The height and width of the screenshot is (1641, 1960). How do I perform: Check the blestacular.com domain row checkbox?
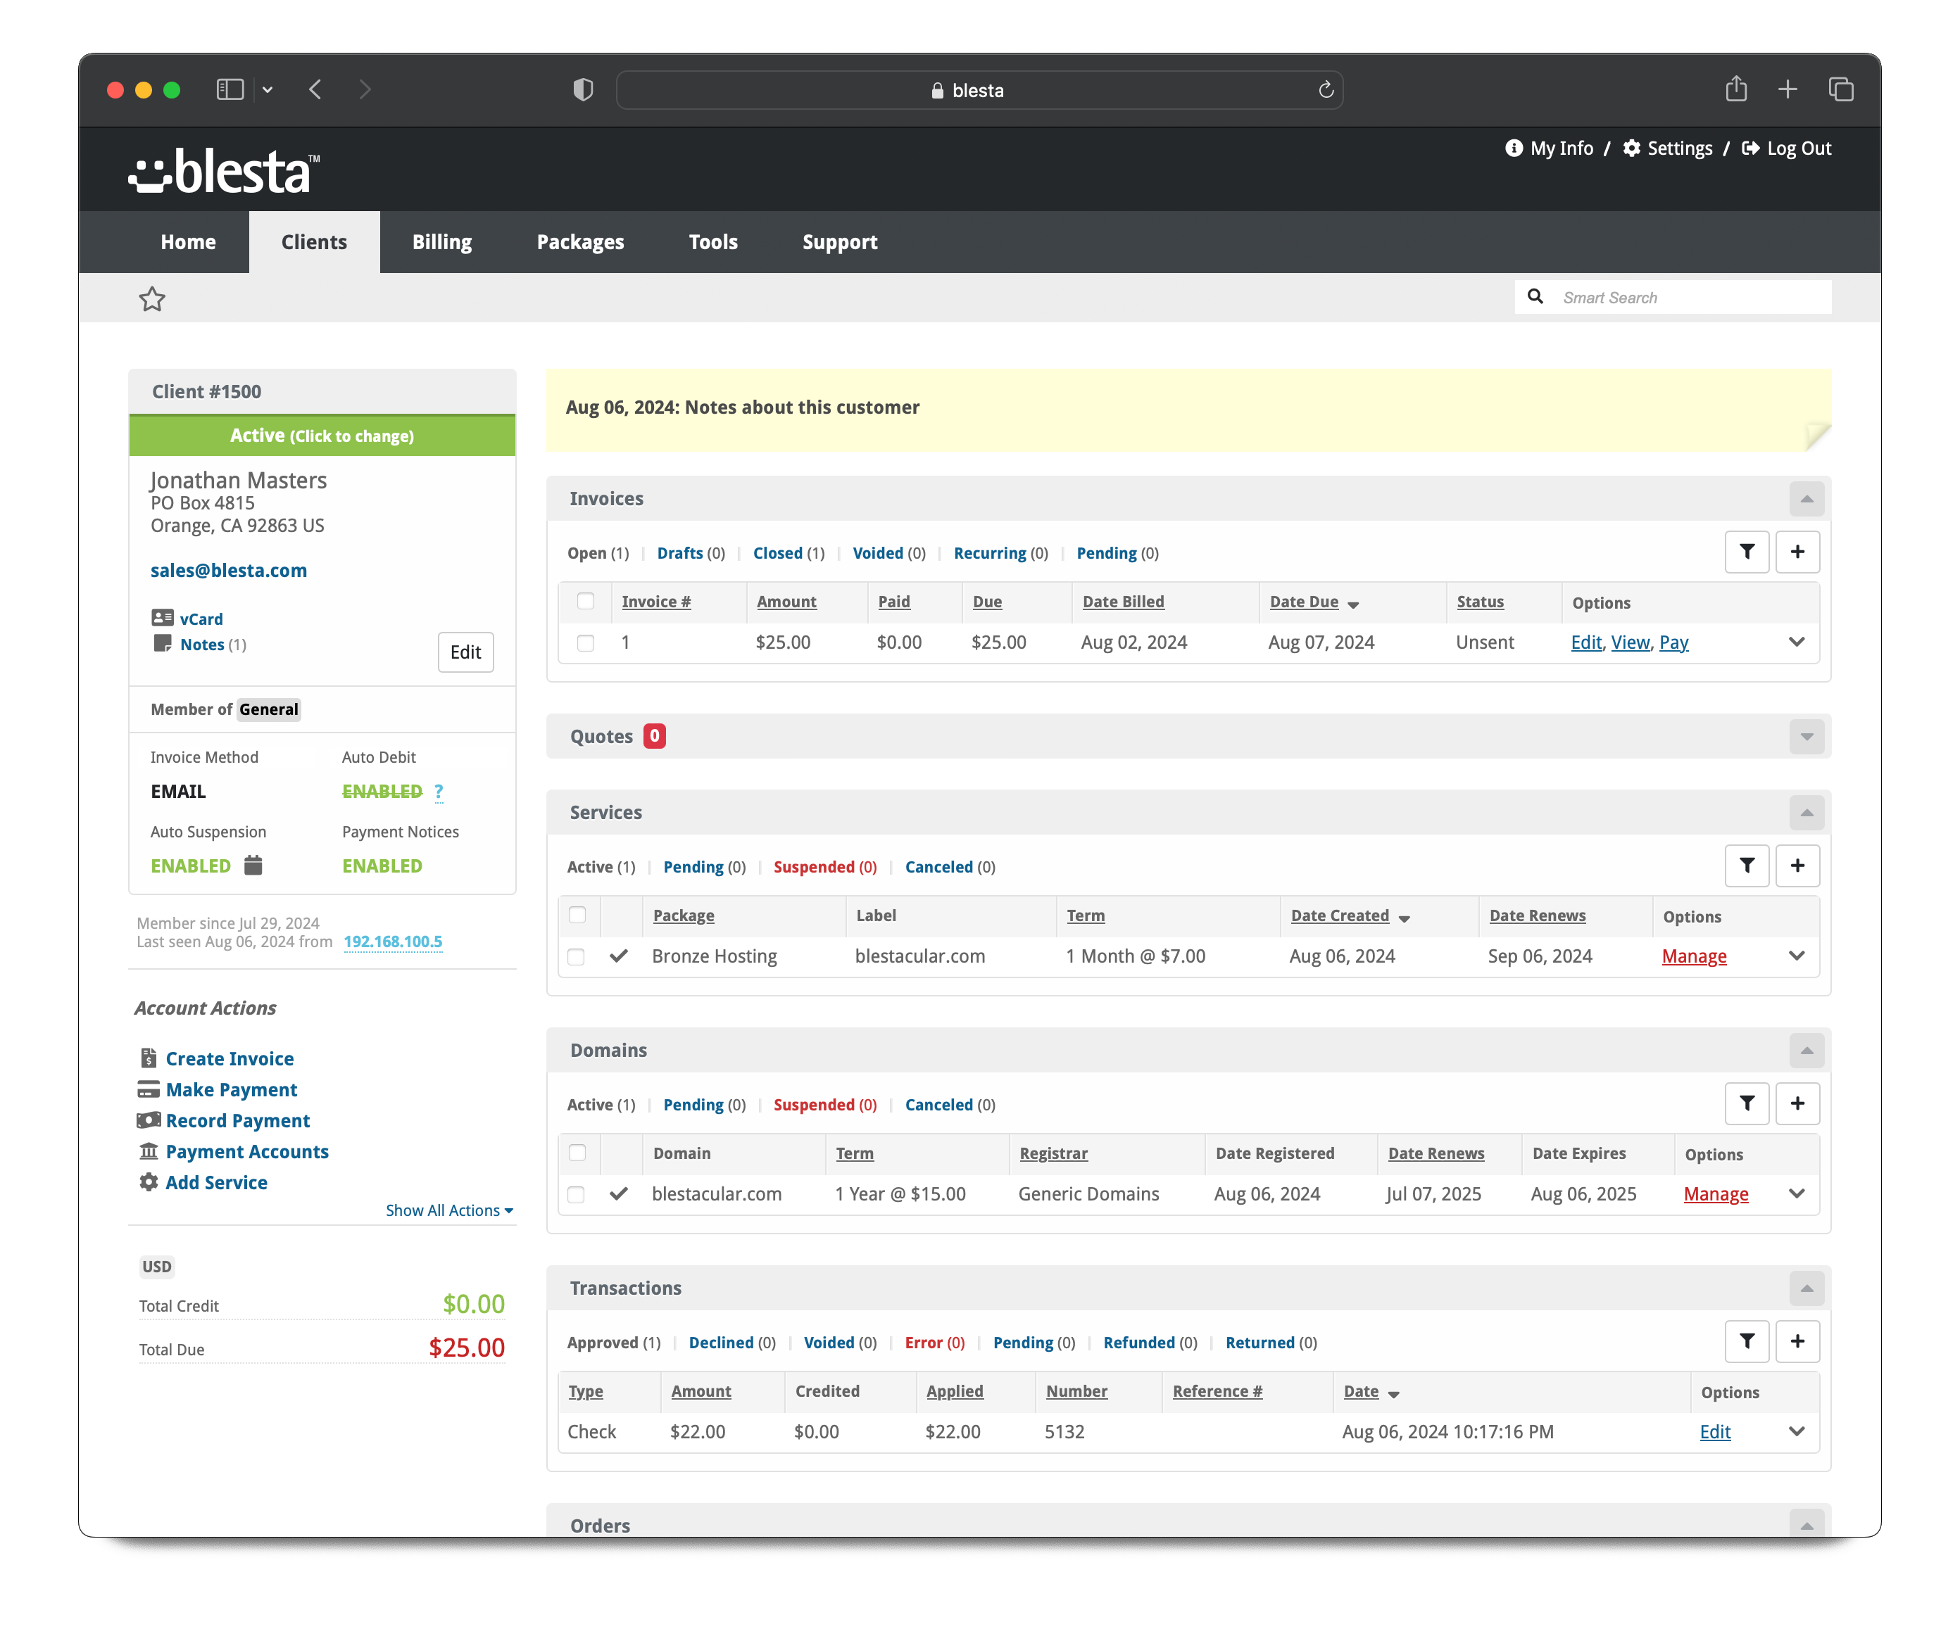click(x=577, y=1194)
